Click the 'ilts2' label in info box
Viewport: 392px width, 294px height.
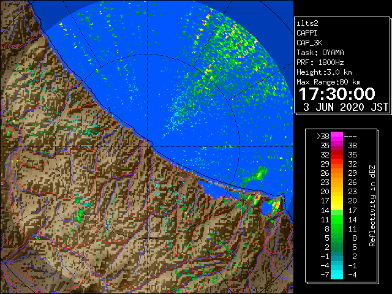(x=307, y=23)
